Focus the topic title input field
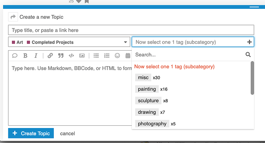 [131, 30]
